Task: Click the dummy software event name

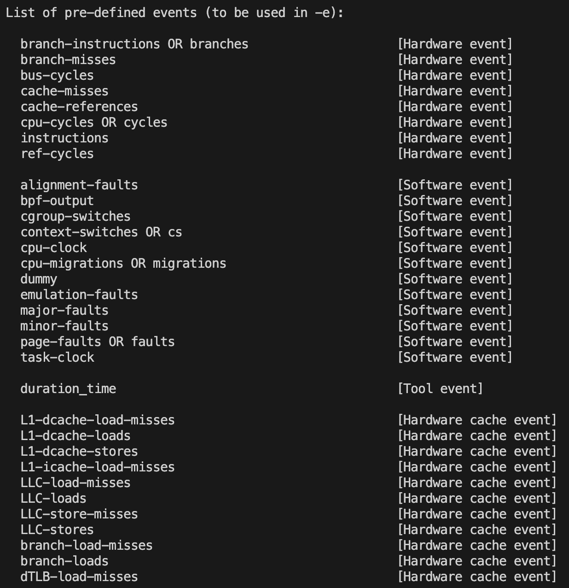Action: coord(39,279)
